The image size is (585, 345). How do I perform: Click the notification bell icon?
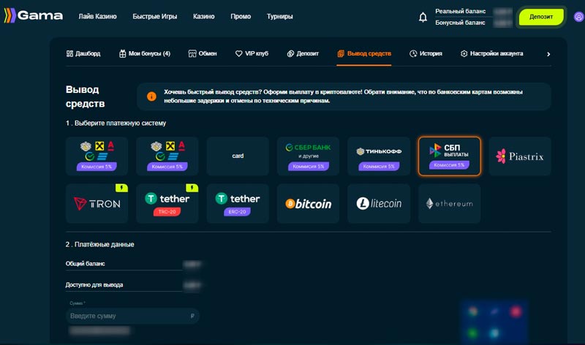423,17
